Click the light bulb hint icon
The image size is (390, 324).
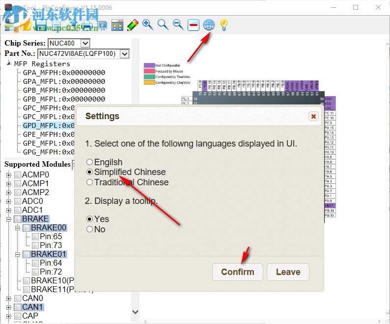click(224, 25)
